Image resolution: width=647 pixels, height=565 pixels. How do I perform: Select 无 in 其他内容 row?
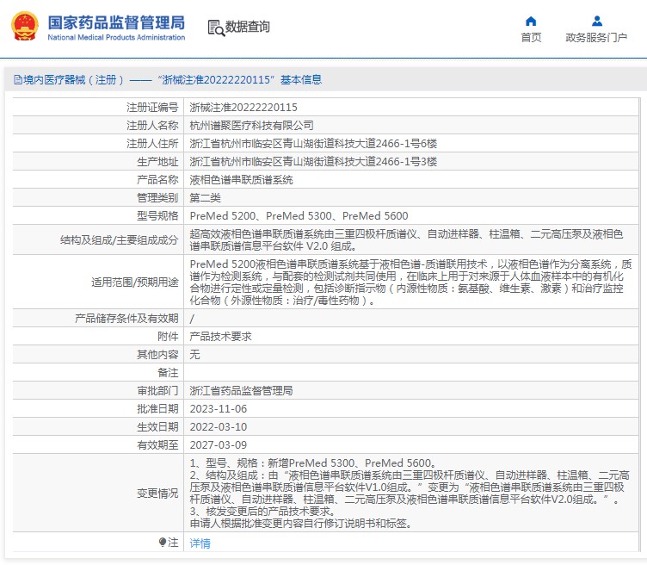194,355
